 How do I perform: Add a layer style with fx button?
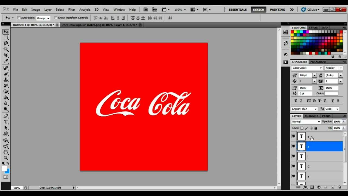(305, 187)
